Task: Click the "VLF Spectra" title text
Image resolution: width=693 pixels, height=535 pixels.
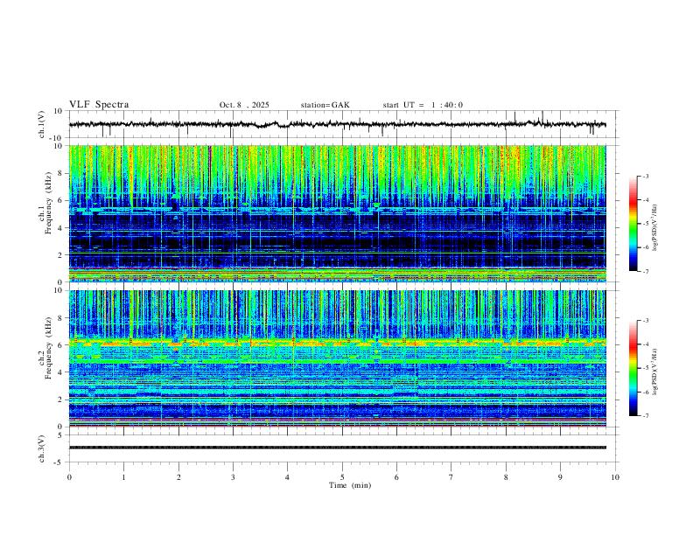Action: click(x=99, y=105)
